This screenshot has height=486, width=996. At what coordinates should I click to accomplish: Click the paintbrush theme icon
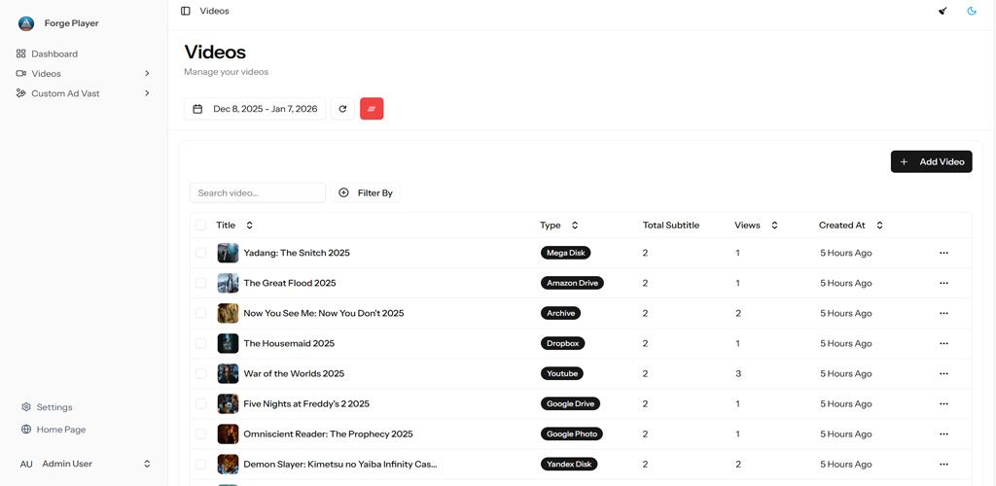click(943, 11)
